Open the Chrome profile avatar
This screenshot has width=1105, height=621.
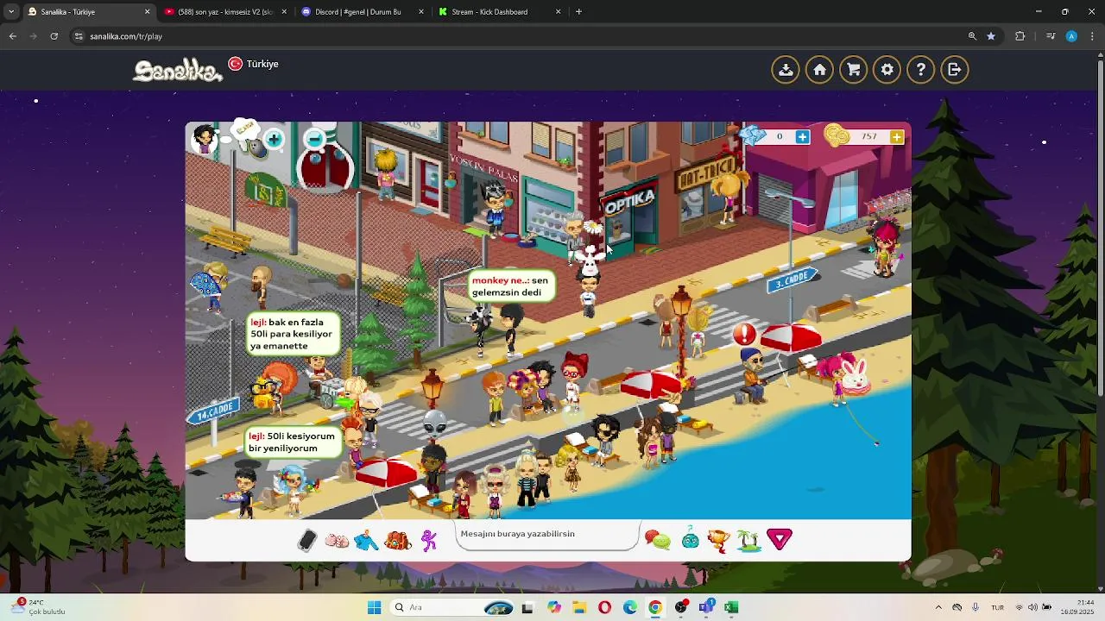click(1071, 36)
